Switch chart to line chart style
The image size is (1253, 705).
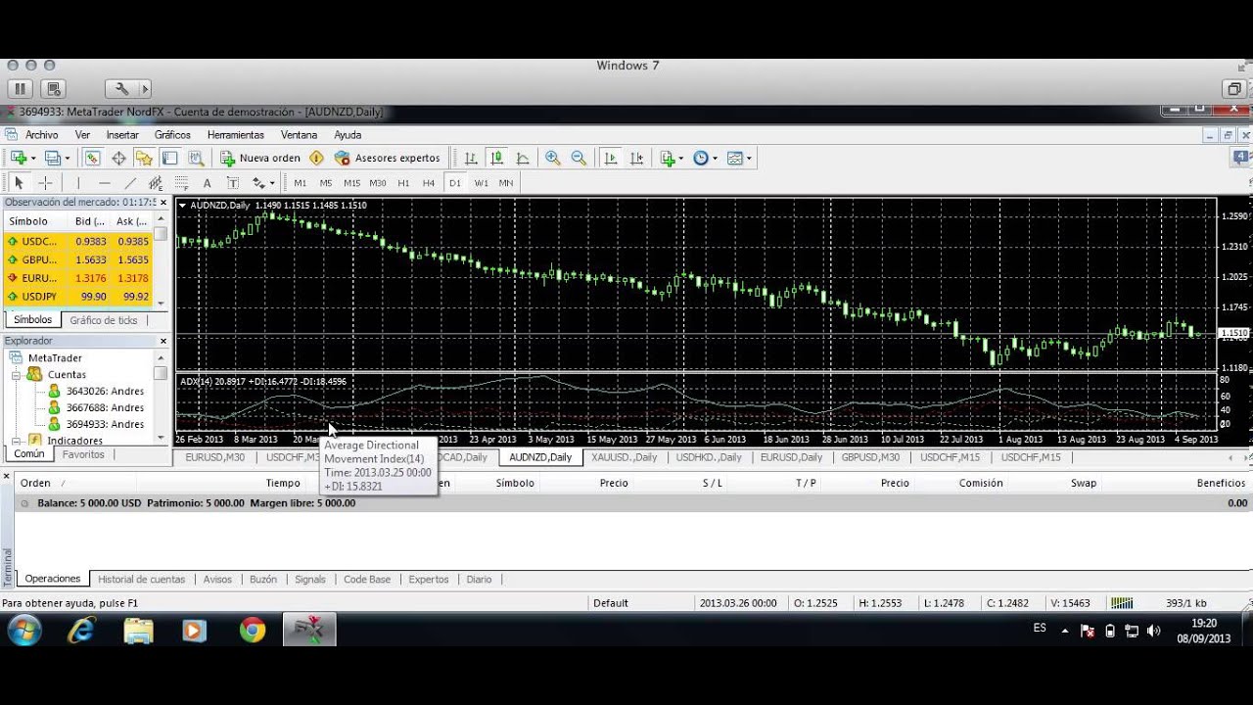click(x=523, y=158)
